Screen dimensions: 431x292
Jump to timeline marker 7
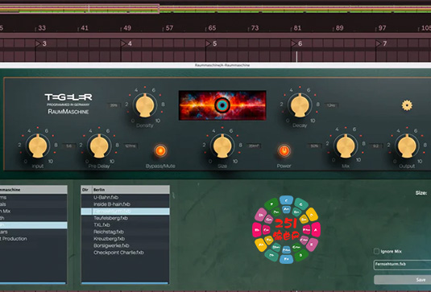(382, 43)
